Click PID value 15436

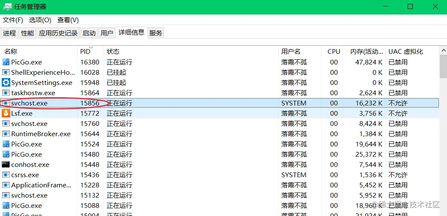[90, 175]
